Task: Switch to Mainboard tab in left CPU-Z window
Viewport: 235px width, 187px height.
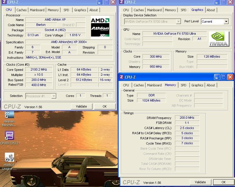Action: pyautogui.click(x=37, y=10)
